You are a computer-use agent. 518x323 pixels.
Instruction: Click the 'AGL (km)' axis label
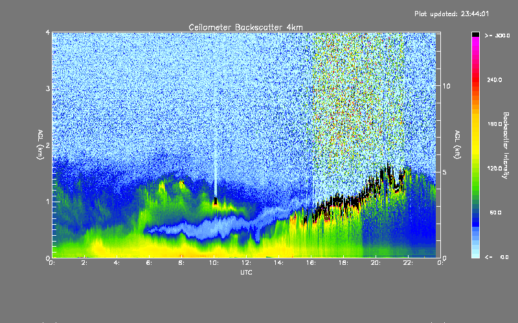coord(40,145)
